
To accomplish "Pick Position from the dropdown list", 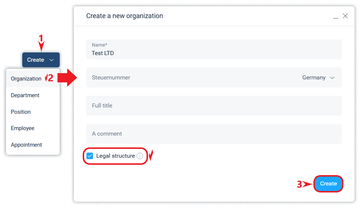I will click(x=21, y=112).
